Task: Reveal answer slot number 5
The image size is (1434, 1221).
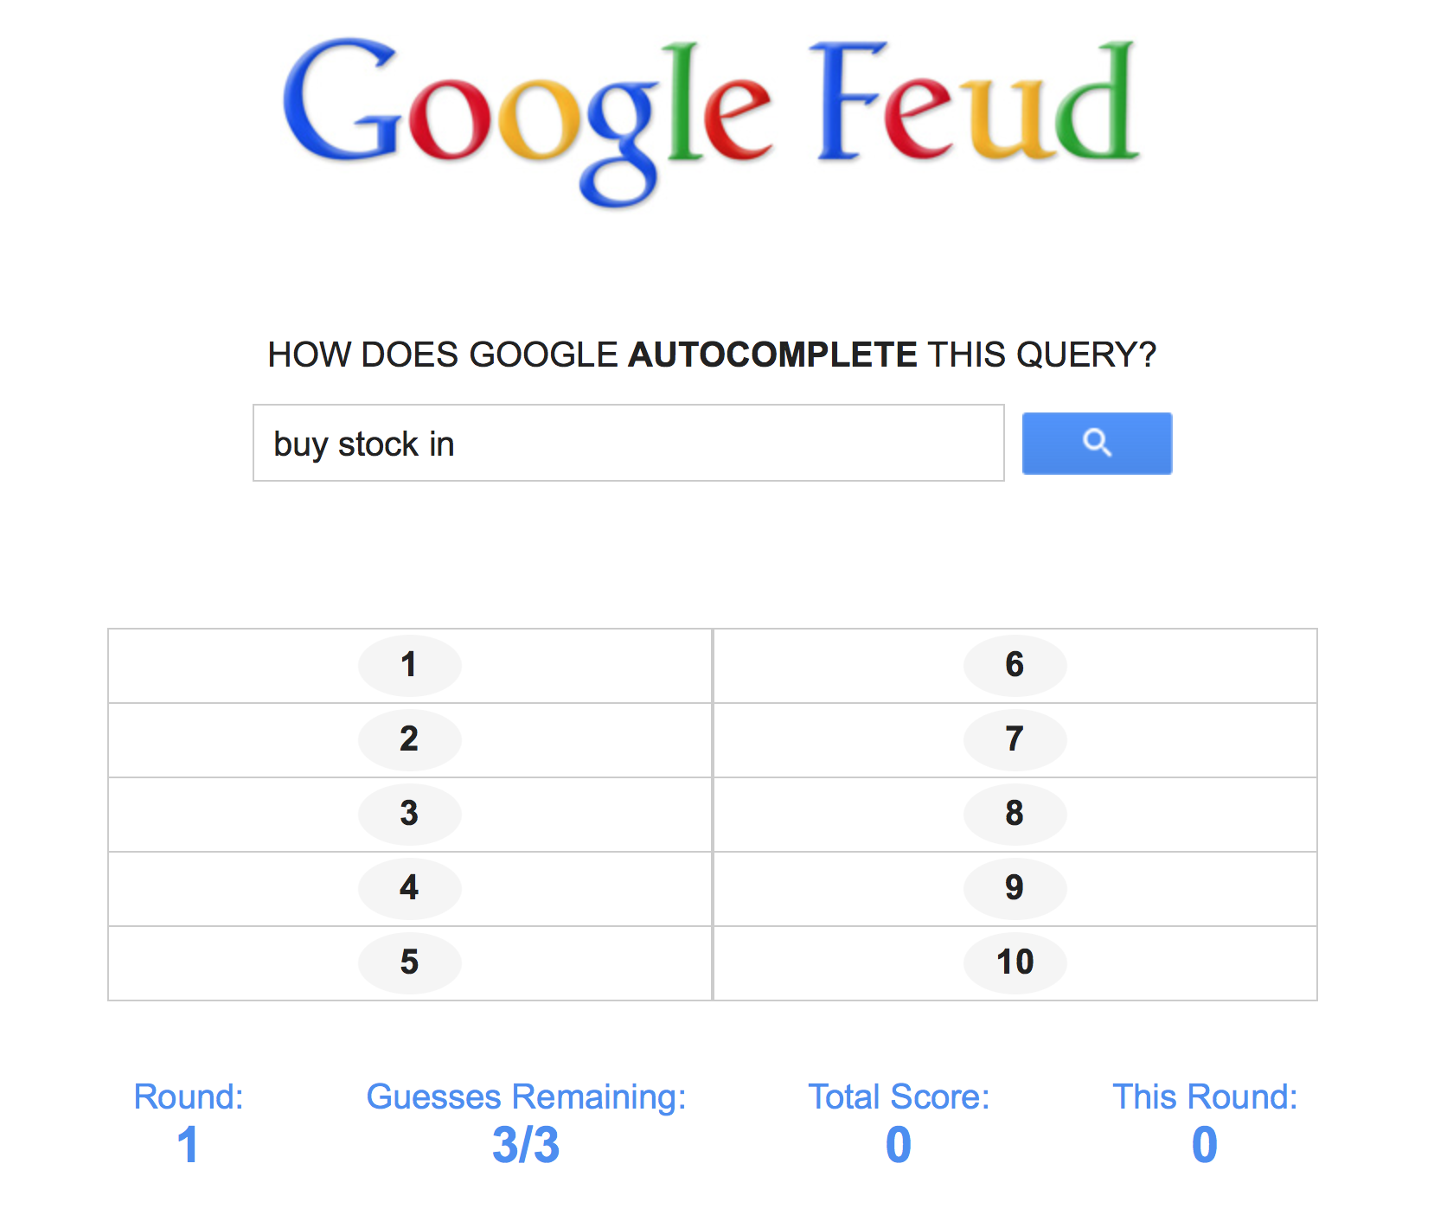Action: 409,962
